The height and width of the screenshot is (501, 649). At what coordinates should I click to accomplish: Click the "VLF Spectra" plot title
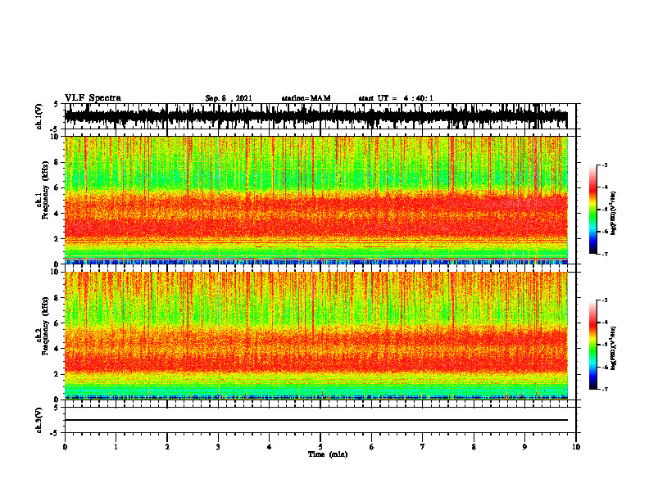click(93, 98)
